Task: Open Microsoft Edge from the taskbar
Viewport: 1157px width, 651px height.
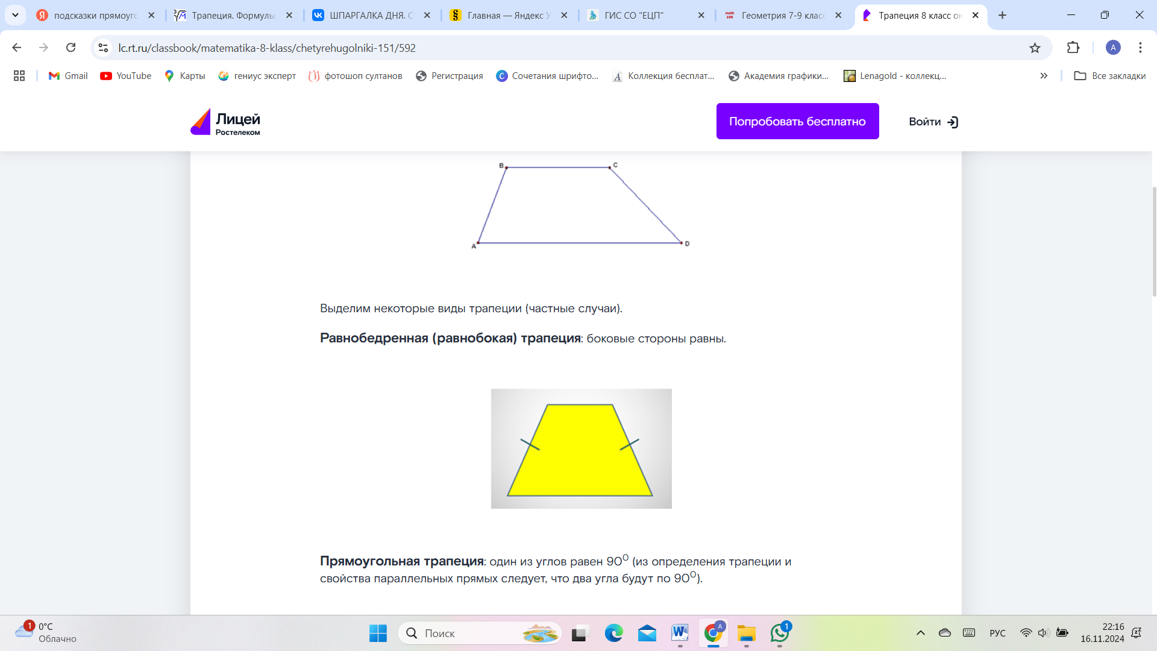Action: [613, 633]
